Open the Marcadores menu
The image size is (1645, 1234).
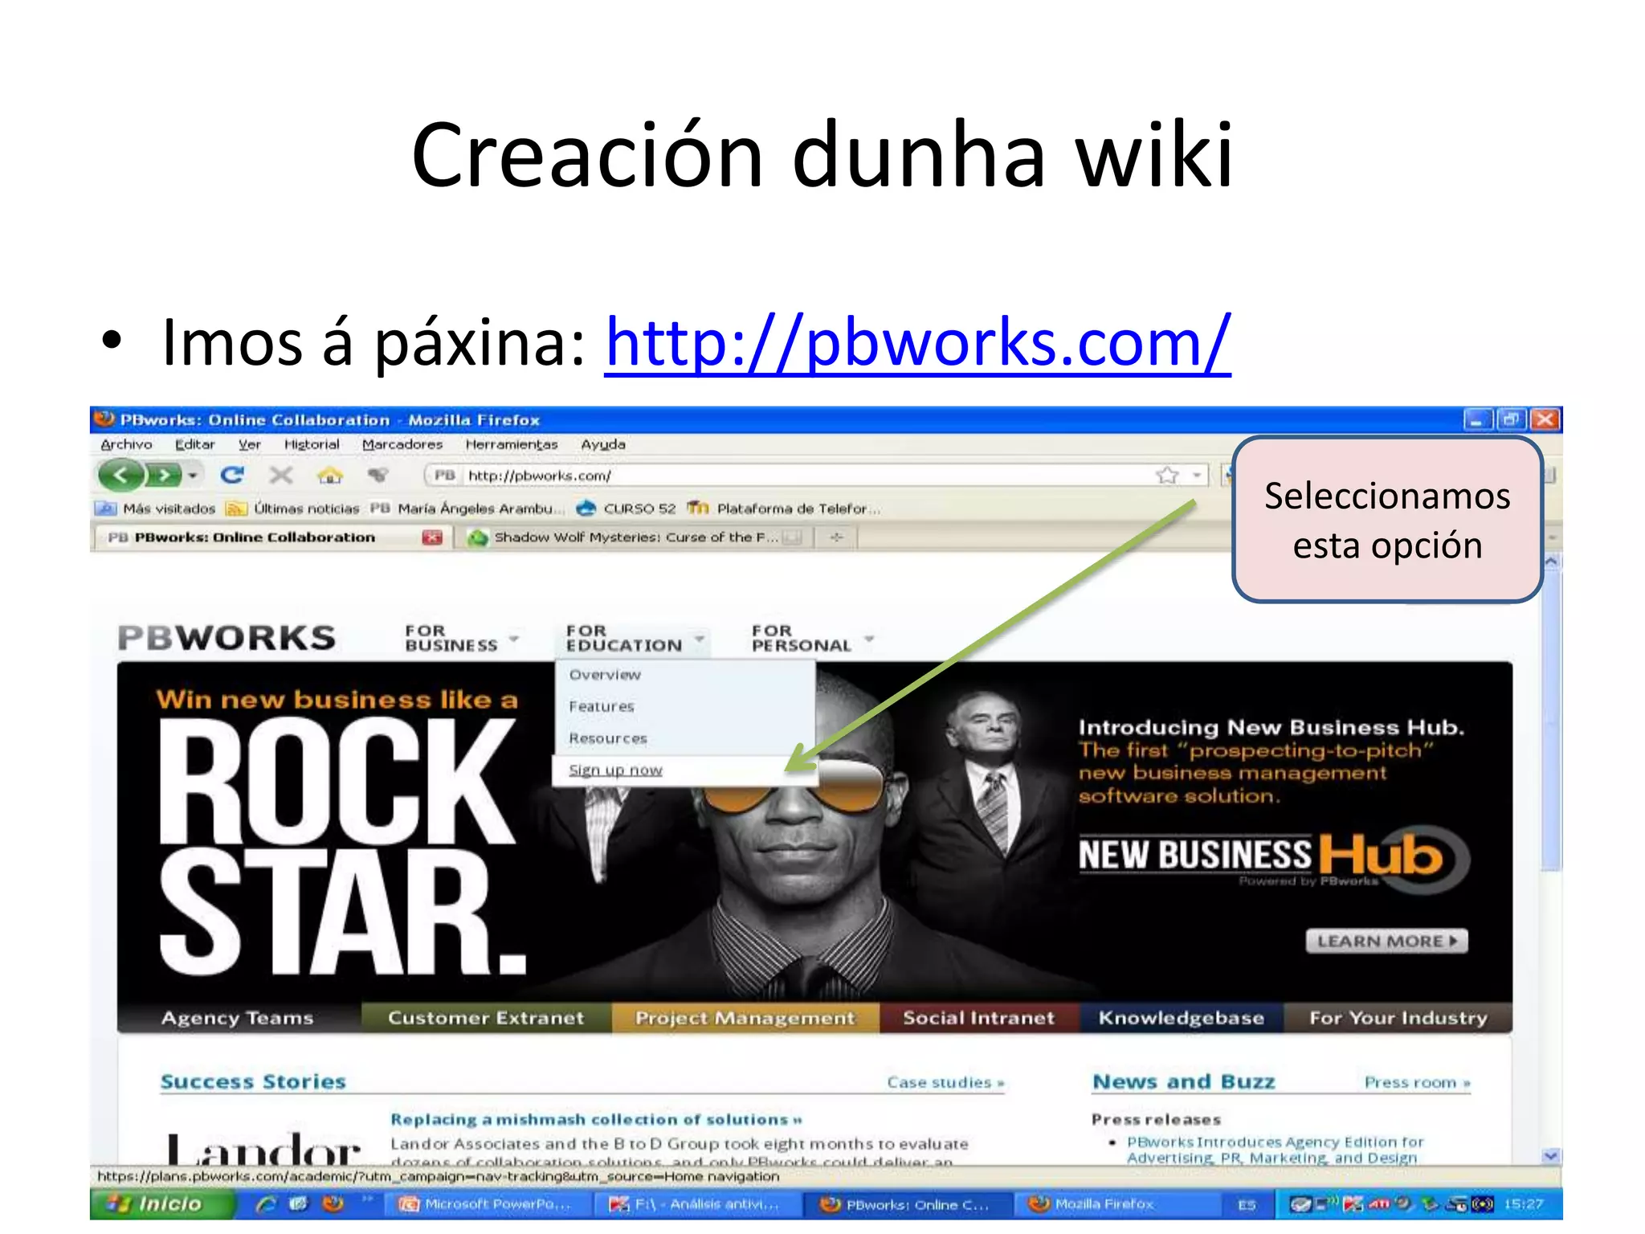tap(402, 444)
